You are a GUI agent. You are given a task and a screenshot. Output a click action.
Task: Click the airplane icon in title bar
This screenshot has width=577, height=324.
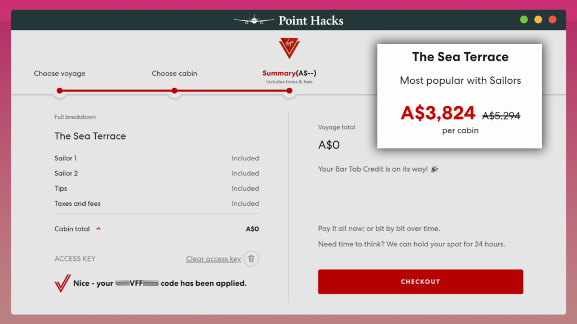[254, 21]
